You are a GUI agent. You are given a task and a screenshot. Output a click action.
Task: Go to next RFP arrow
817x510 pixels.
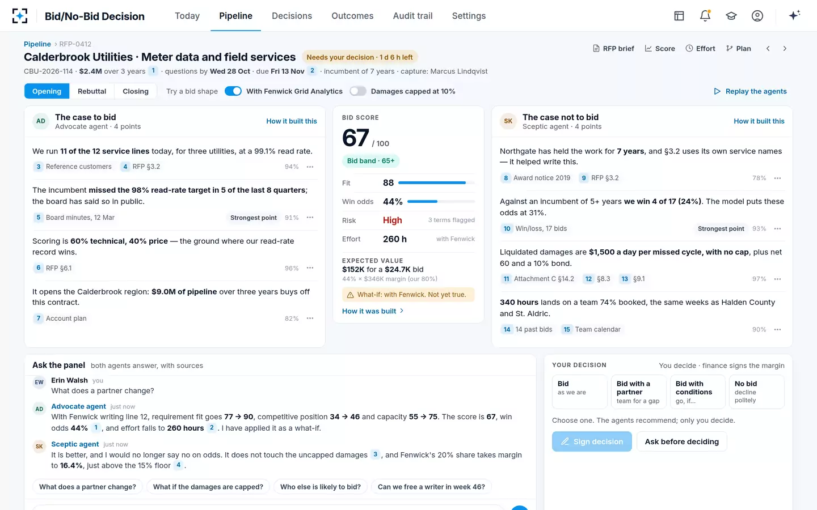[x=785, y=49]
